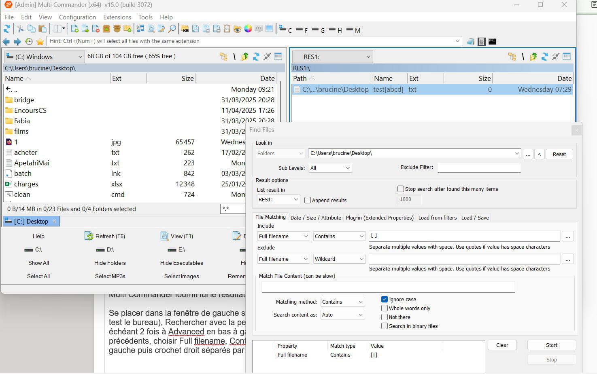Click the forward navigation blue arrow

[17, 41]
